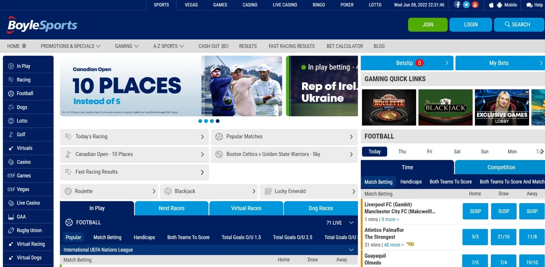The width and height of the screenshot is (545, 267).
Task: Open the Exclusive Games Lobby thumbnail
Action: pos(502,107)
